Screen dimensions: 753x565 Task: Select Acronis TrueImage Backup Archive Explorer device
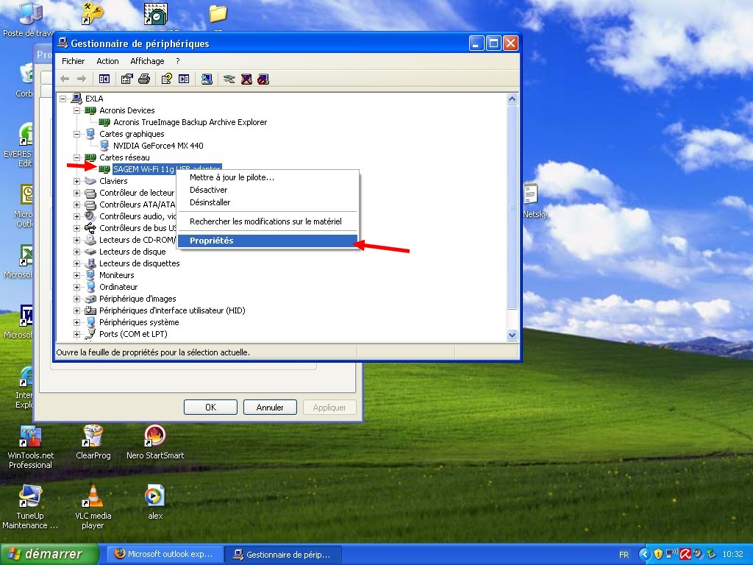coord(190,122)
